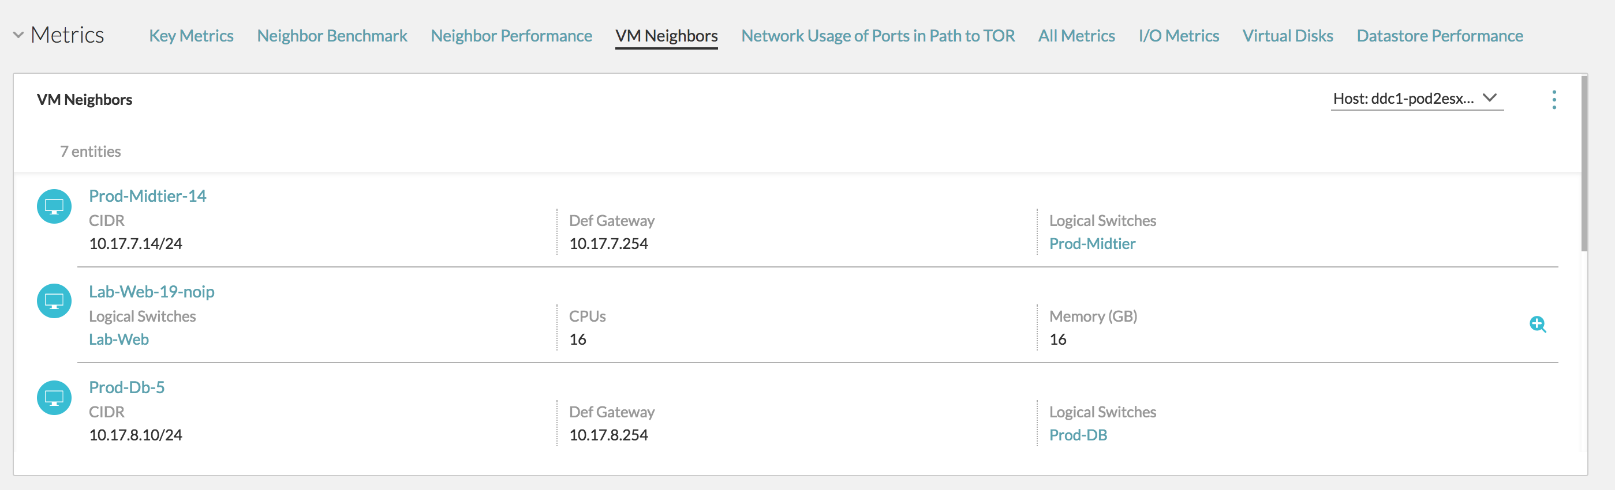The width and height of the screenshot is (1615, 490).
Task: Open the VM Neighbors more options menu
Action: pyautogui.click(x=1554, y=100)
